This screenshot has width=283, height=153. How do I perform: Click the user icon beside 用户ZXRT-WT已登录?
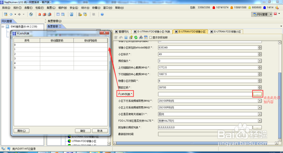pos(9,149)
